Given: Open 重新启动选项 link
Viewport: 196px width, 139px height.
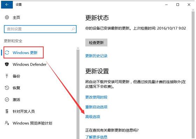Looking at the screenshot, I should tap(96, 107).
